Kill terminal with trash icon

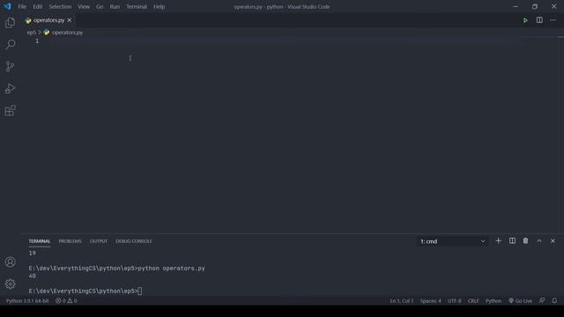(x=525, y=240)
